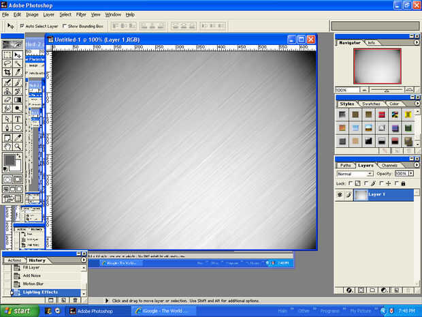Select the Rectangular Marquee tool
Image resolution: width=422 pixels, height=317 pixels.
pos(7,55)
